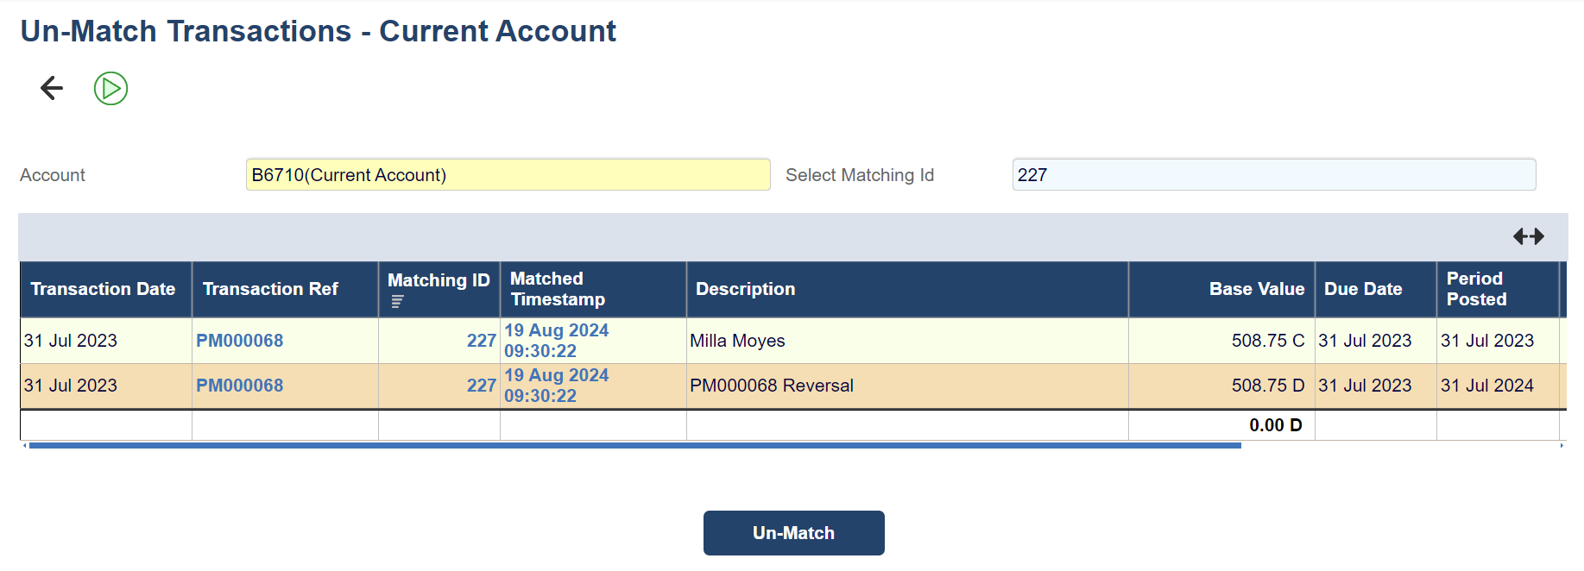Click matched timestamp in Reversal row
This screenshot has height=571, width=1584.
point(556,386)
